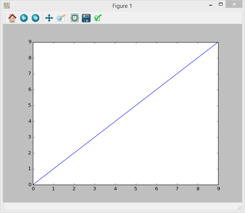Go back to the previous view

24,18
